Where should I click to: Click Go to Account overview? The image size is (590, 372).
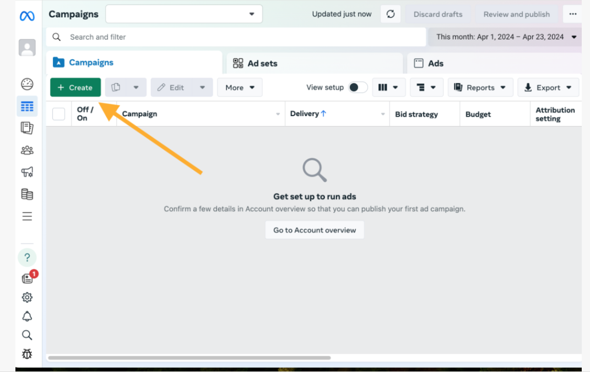315,230
